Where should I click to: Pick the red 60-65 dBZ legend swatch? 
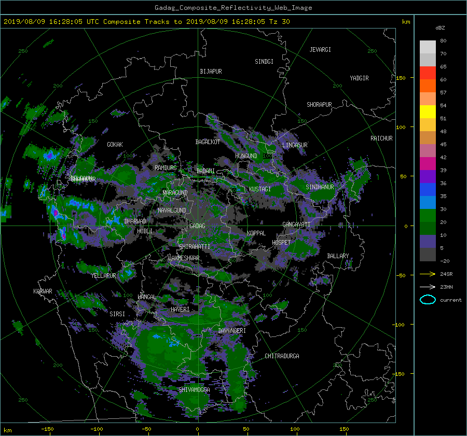click(x=428, y=73)
